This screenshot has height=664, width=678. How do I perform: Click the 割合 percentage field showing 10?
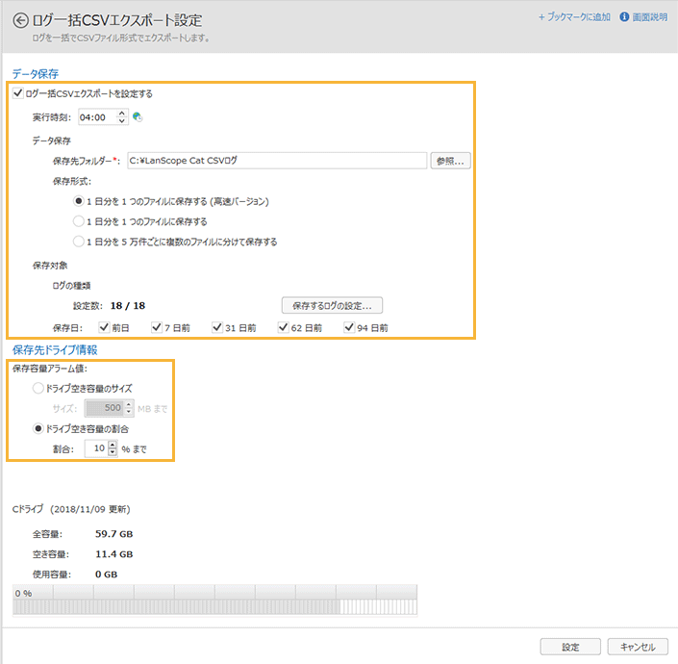coord(95,448)
